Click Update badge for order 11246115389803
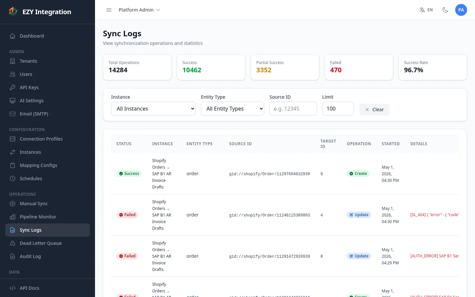 click(359, 215)
